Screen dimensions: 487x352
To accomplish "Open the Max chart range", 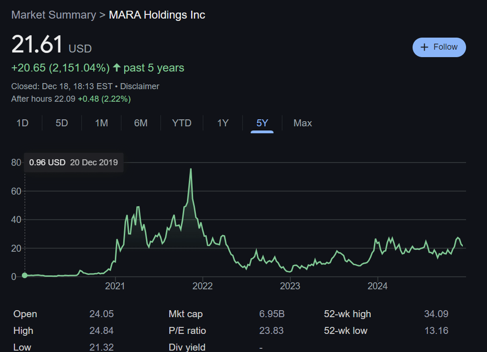I will (x=302, y=123).
